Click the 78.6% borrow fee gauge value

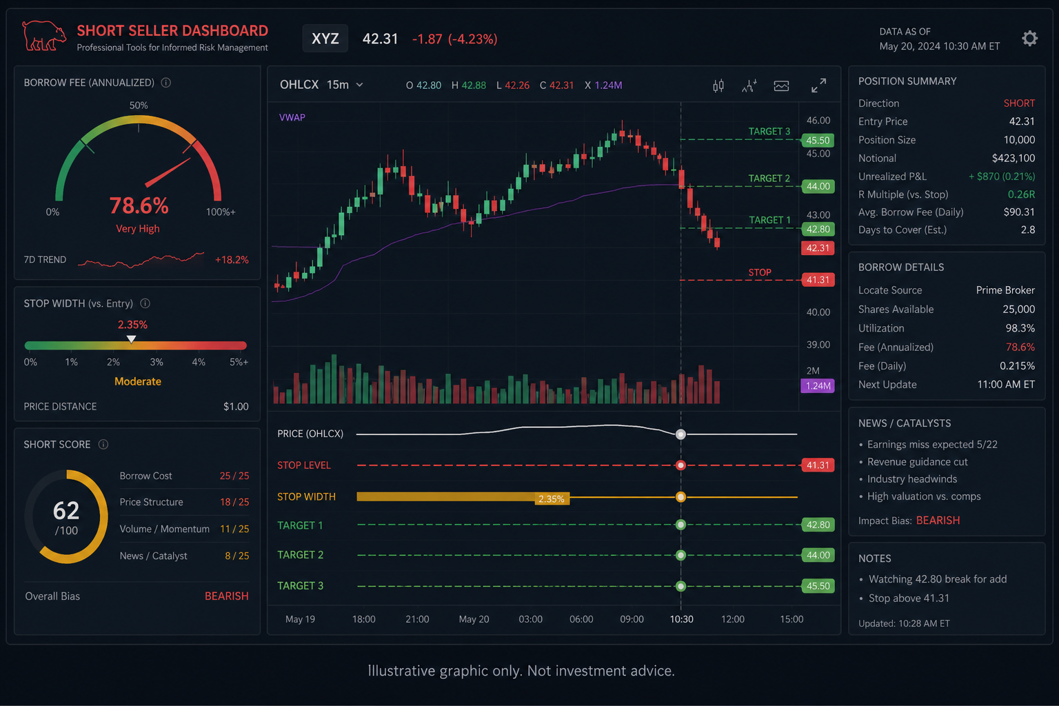[x=139, y=205]
